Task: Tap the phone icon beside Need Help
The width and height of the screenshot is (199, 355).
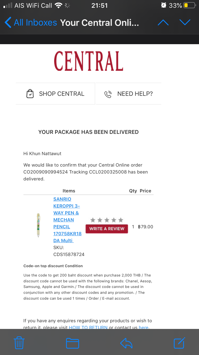Action: 108,94
